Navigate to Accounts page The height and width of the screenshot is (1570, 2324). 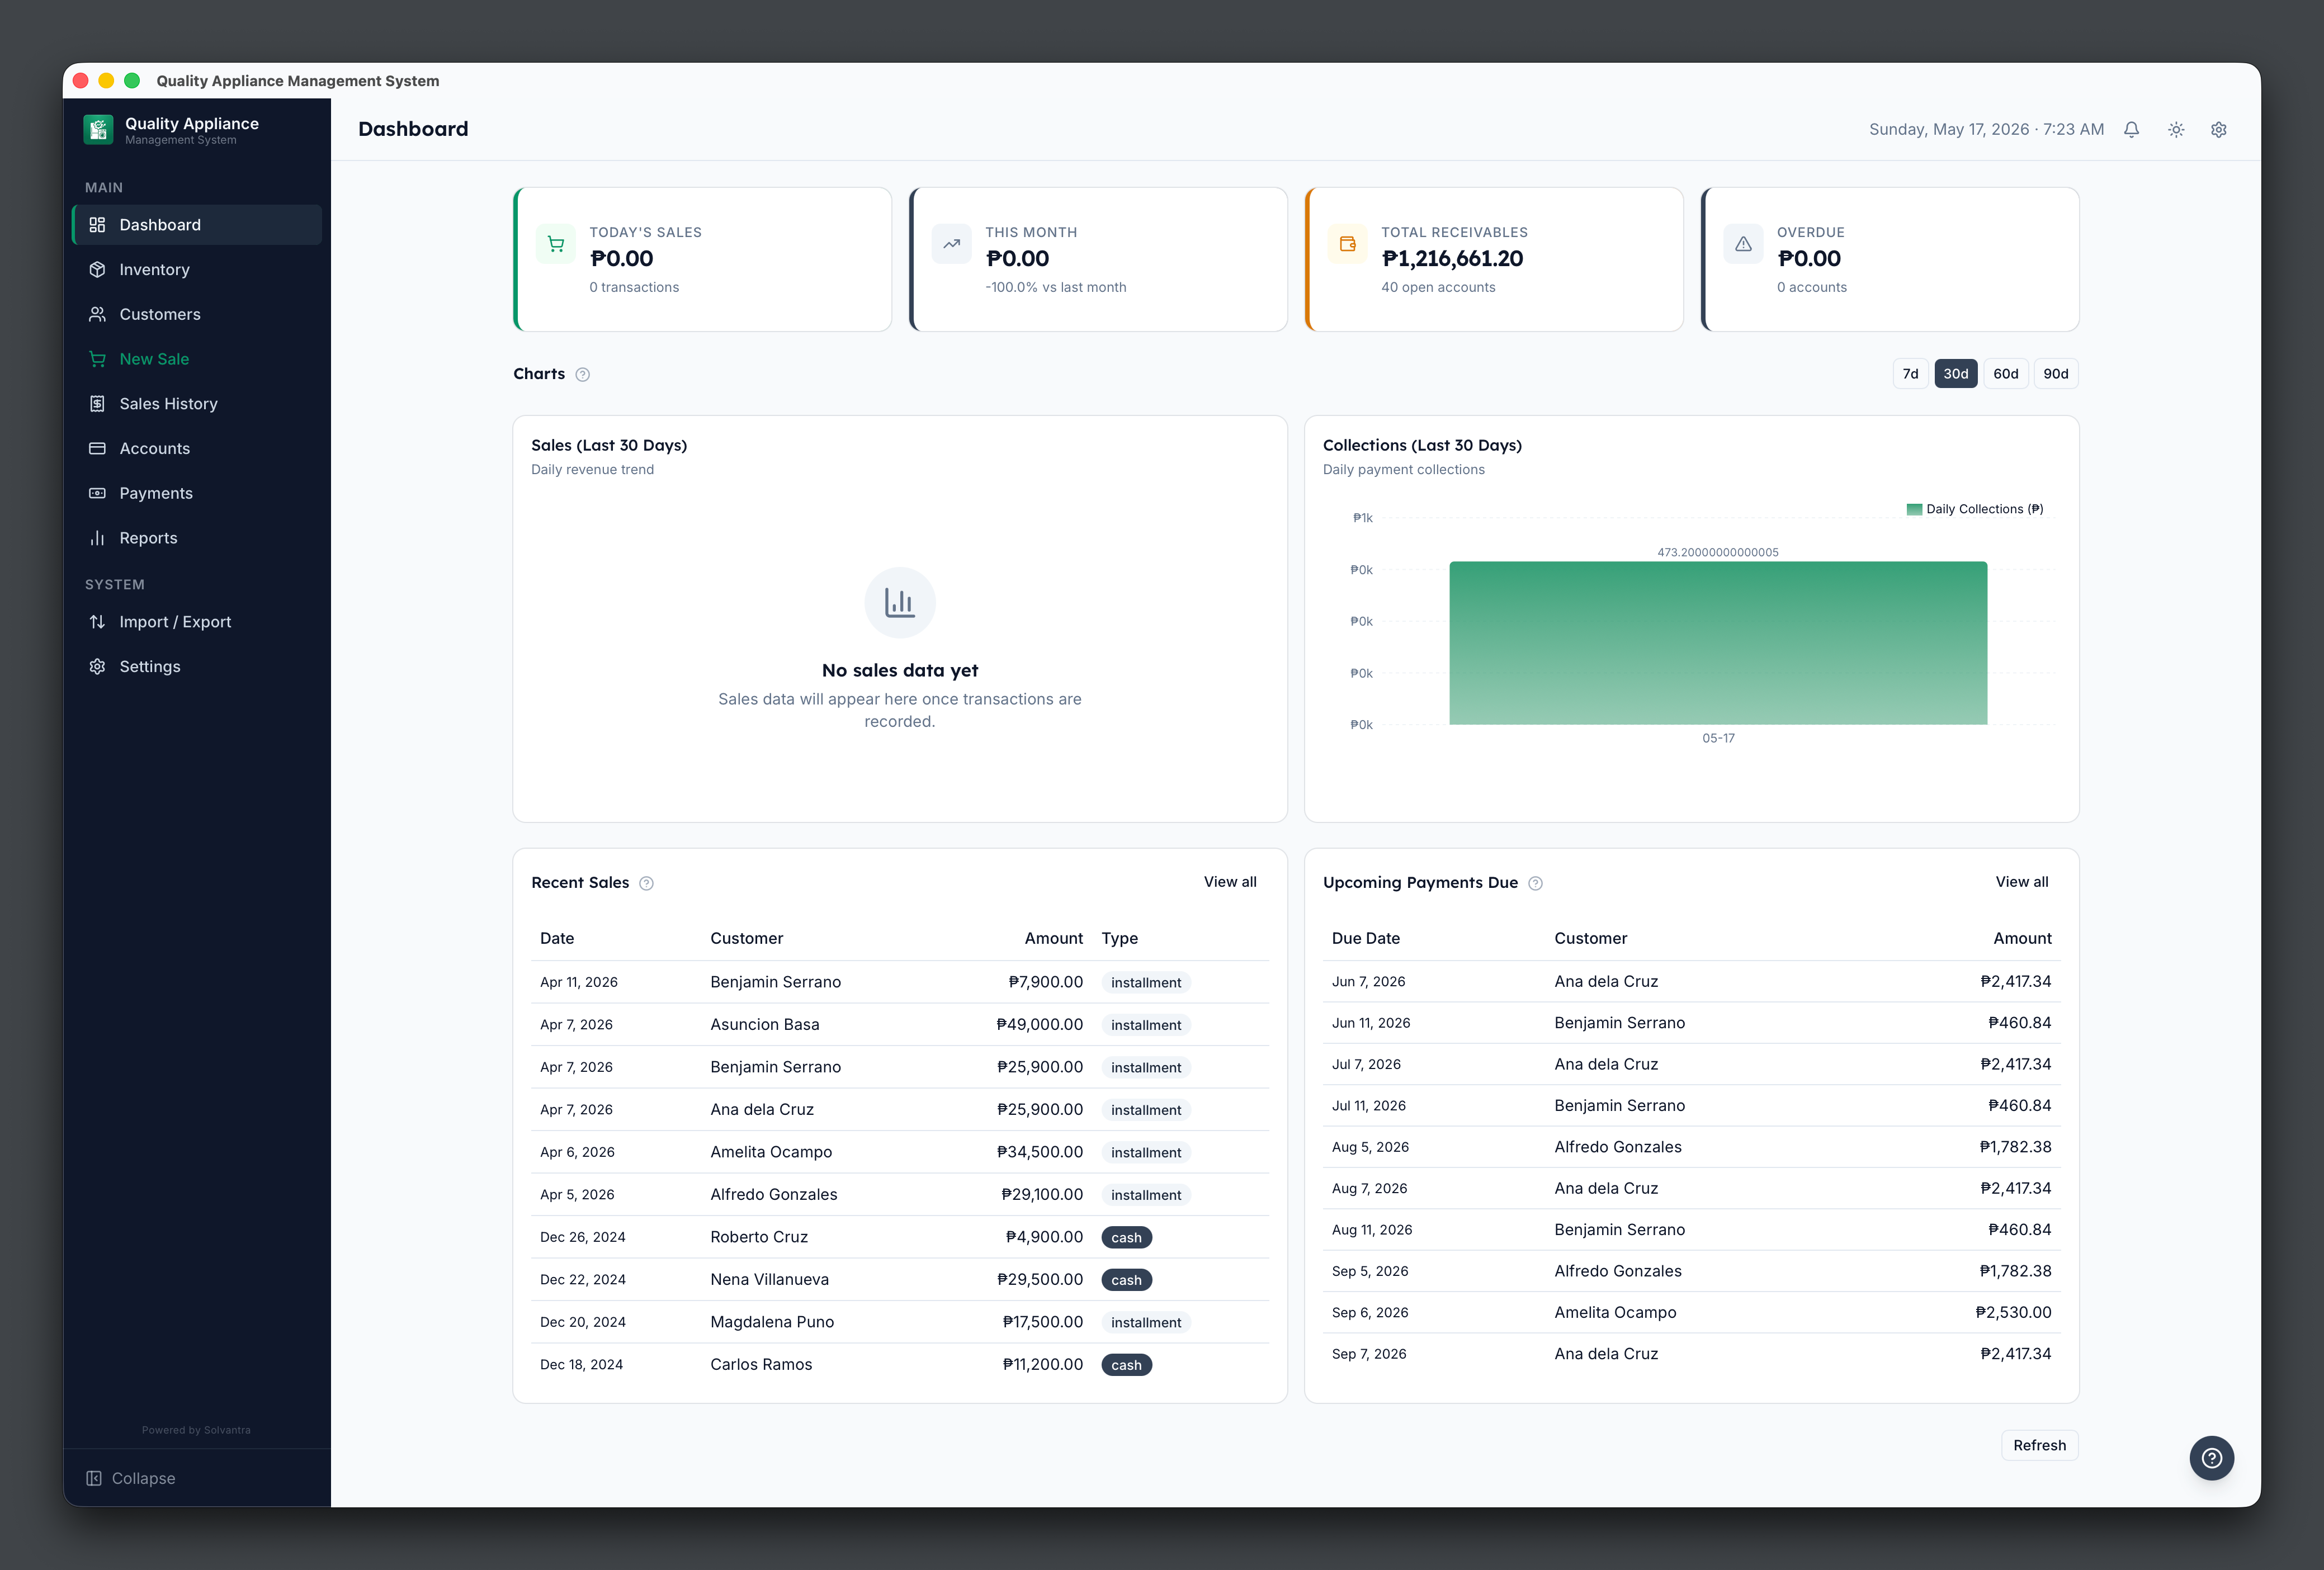point(197,448)
